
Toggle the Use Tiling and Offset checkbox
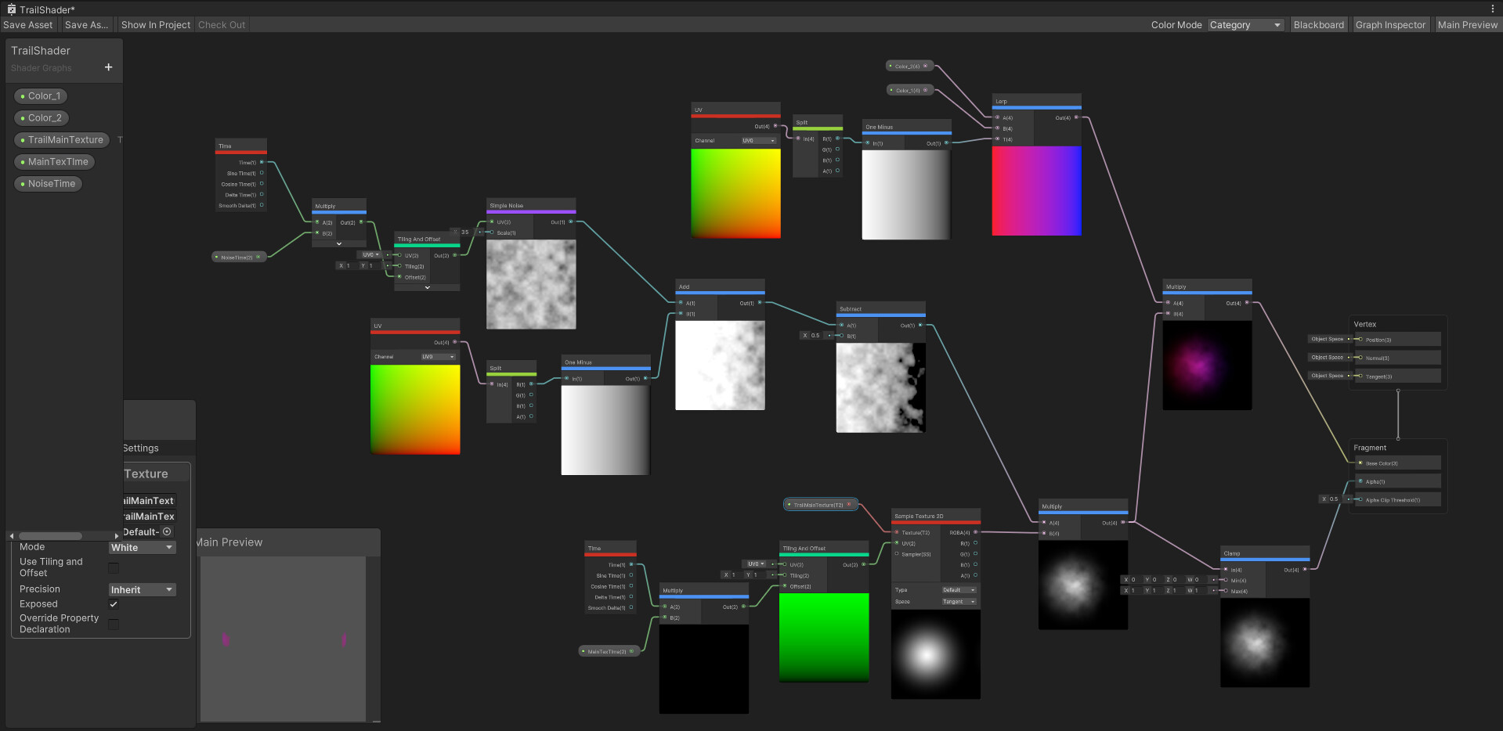(x=114, y=567)
